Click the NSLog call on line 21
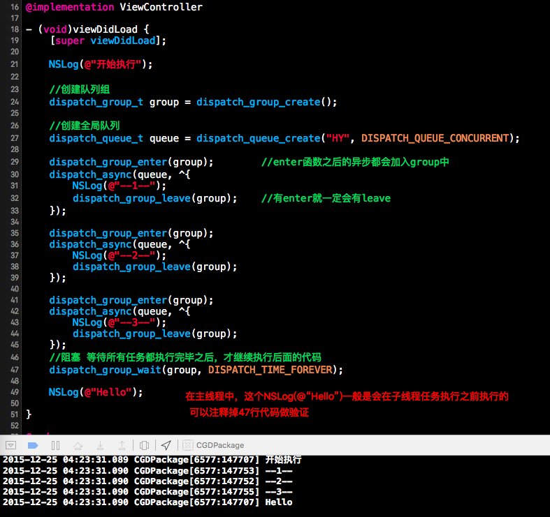550x517 pixels. [64, 64]
